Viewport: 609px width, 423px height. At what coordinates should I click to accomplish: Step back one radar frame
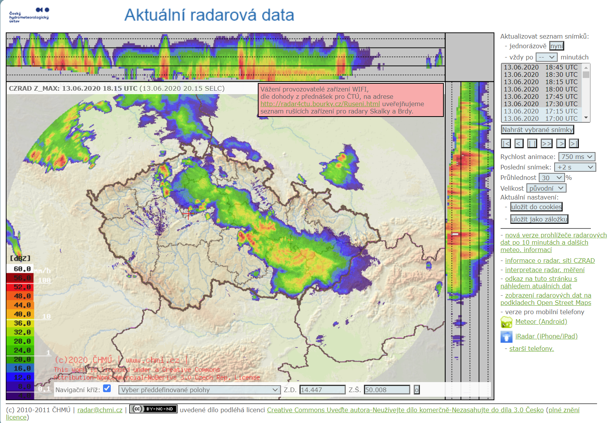519,144
